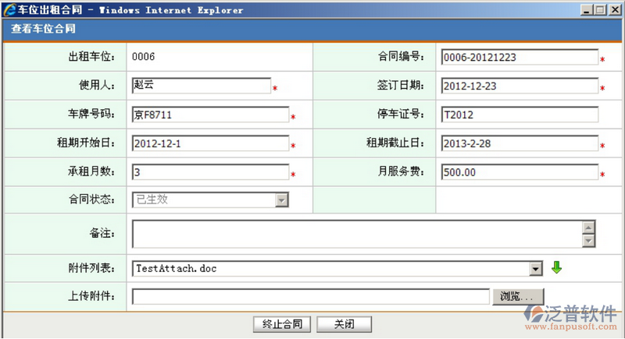This screenshot has height=339, width=625.
Task: Click the 租期开始日 field 2012-12-1
Action: [210, 143]
